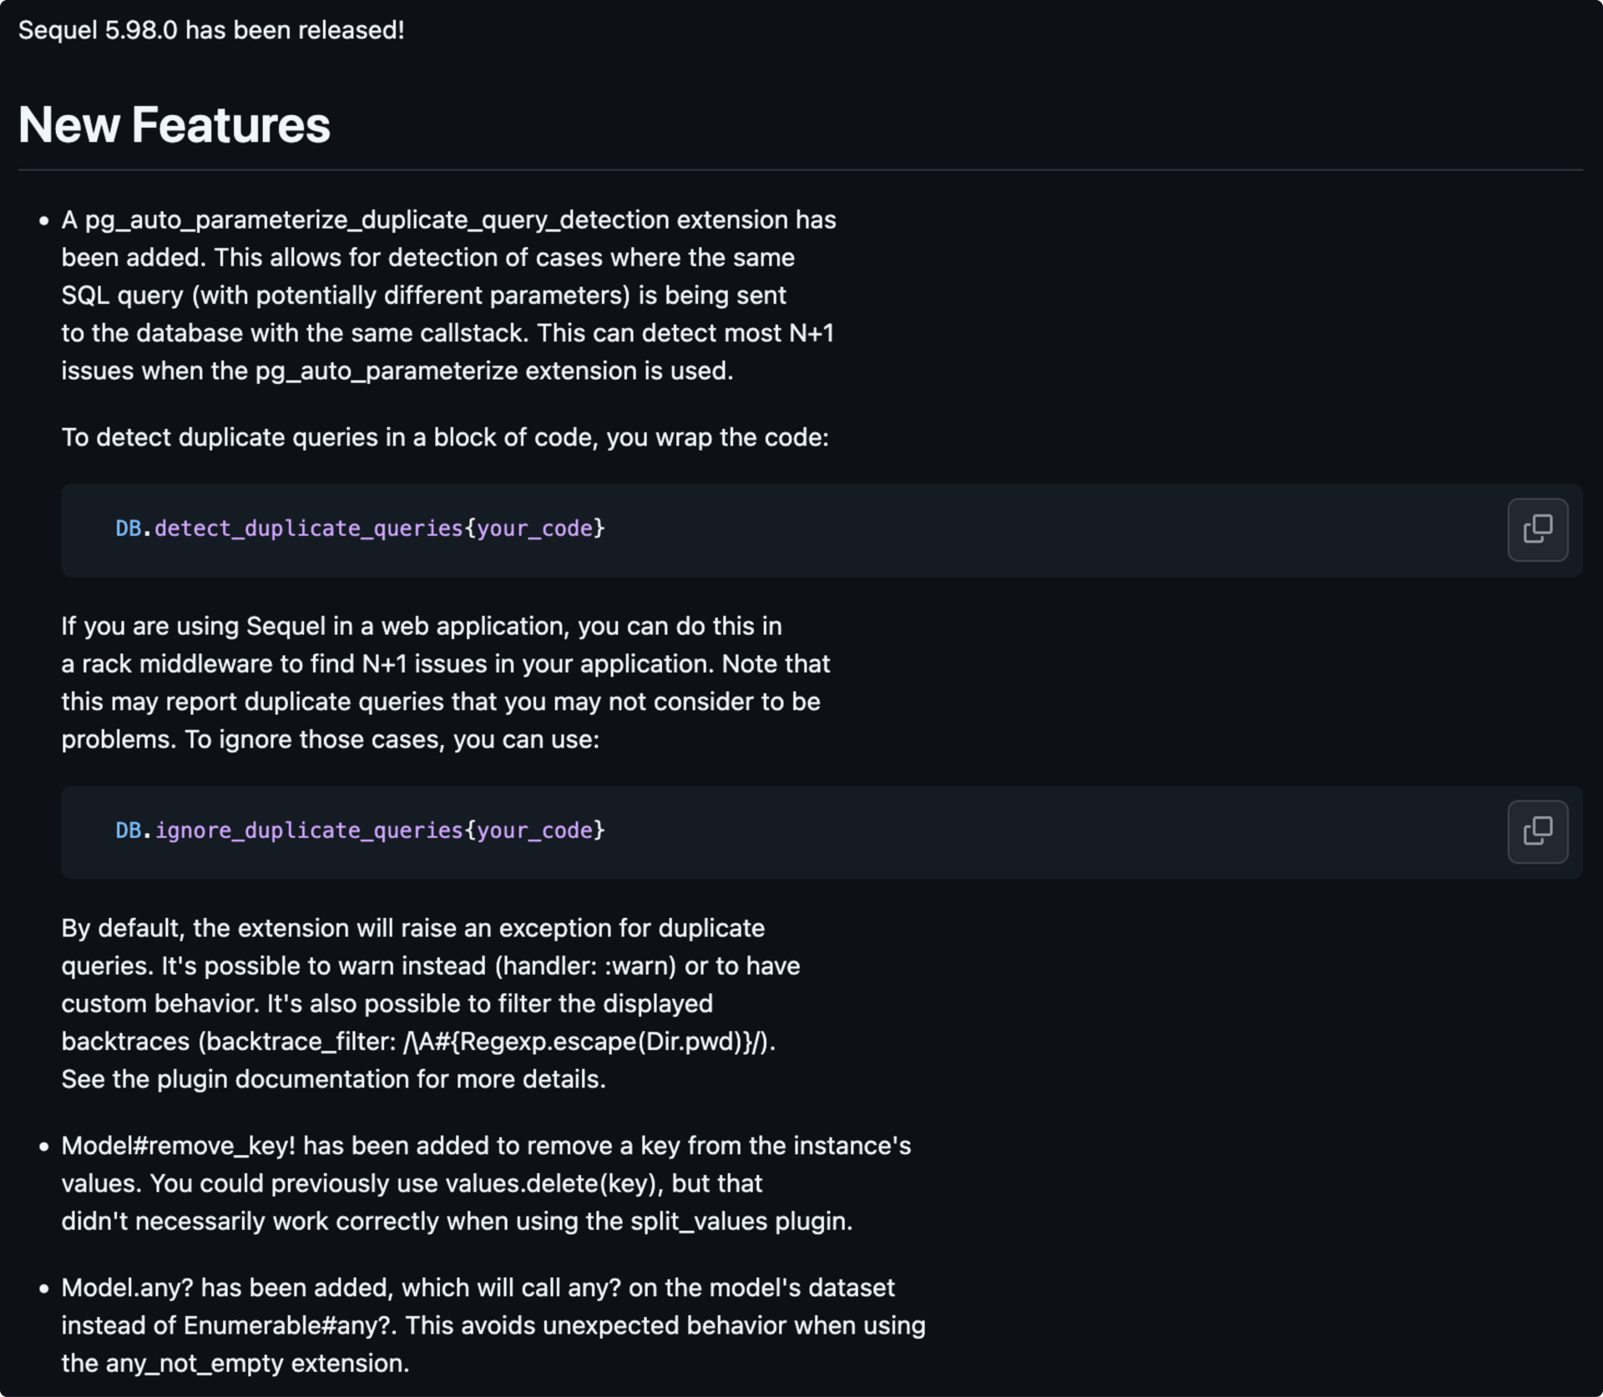Viewport: 1603px width, 1397px height.
Task: Click detect_duplicate_queries method name in code block
Action: 308,529
